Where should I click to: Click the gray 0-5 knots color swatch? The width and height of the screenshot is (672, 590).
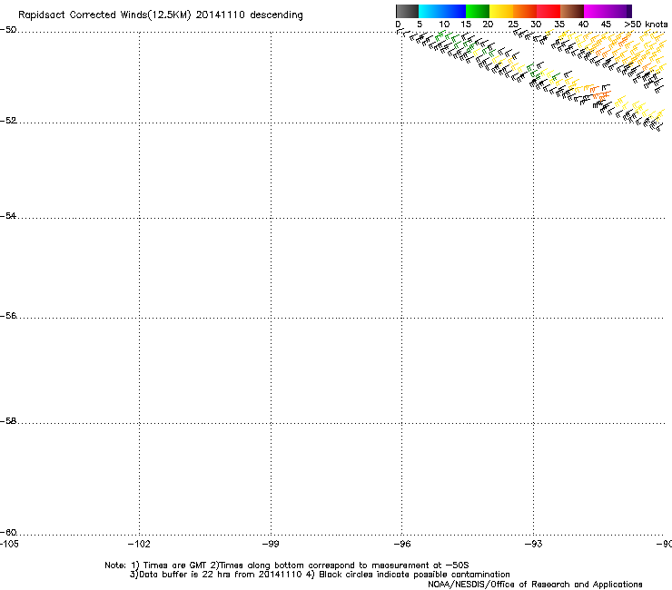point(407,11)
